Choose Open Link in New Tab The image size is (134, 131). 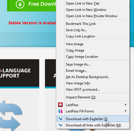[93, 3]
